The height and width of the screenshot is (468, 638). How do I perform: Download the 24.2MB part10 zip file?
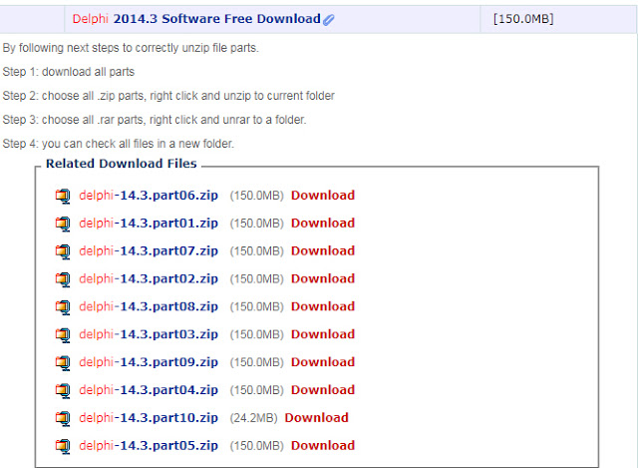(316, 418)
